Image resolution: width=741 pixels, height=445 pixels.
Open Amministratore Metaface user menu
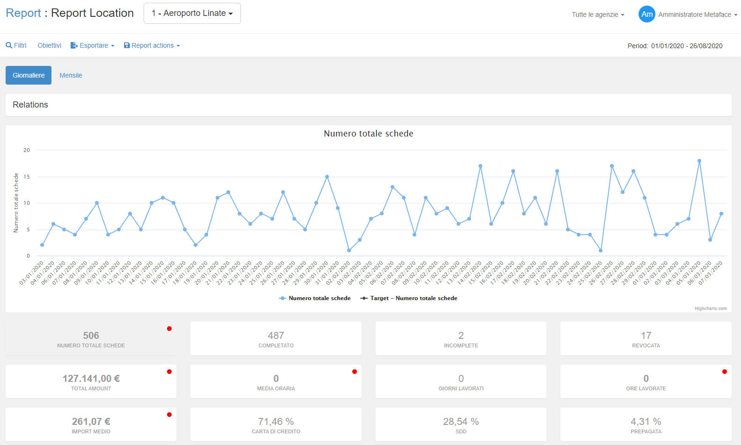pos(697,14)
